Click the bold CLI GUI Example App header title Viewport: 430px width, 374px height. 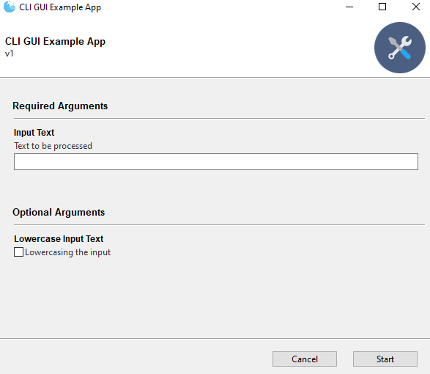coord(55,41)
